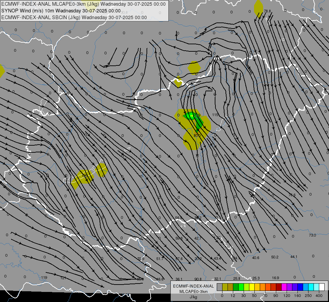Click the 50.2 value on map
This screenshot has height=302, width=329.
point(275,257)
